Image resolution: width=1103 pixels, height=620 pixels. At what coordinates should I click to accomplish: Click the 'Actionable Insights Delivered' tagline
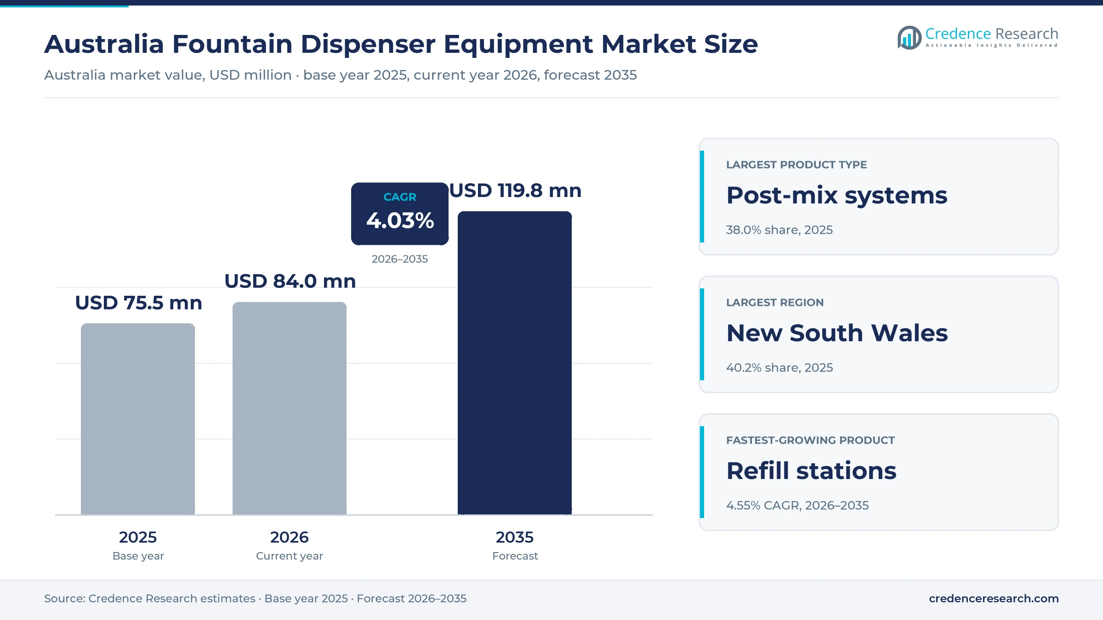click(992, 45)
